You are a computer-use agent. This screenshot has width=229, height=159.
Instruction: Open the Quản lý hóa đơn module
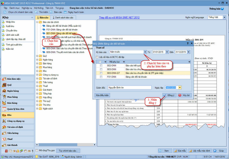tap(18, 109)
